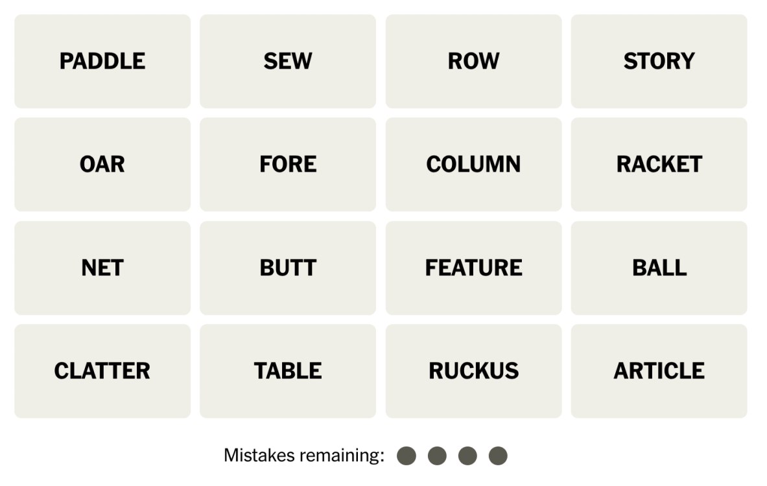The image size is (767, 486).
Task: Tap the ARTICLE tile
Action: pyautogui.click(x=659, y=371)
